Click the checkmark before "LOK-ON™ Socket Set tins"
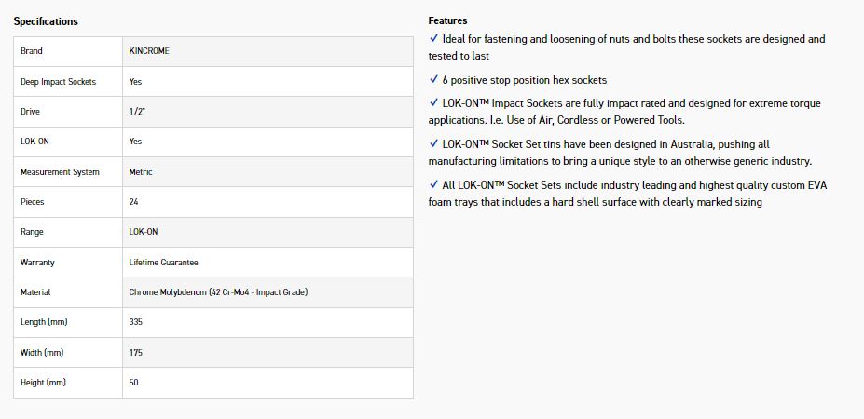Image resolution: width=864 pixels, height=419 pixels. click(433, 144)
